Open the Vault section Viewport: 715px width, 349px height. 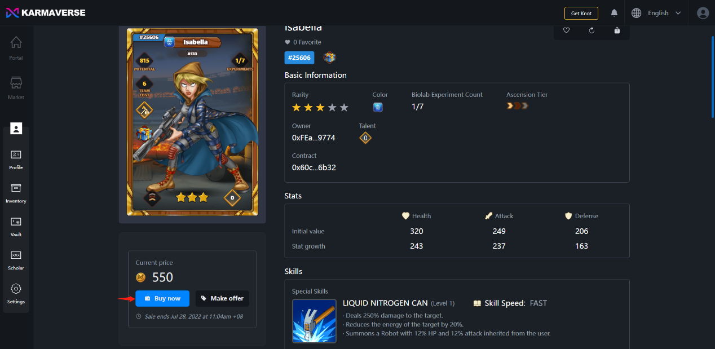tap(16, 226)
